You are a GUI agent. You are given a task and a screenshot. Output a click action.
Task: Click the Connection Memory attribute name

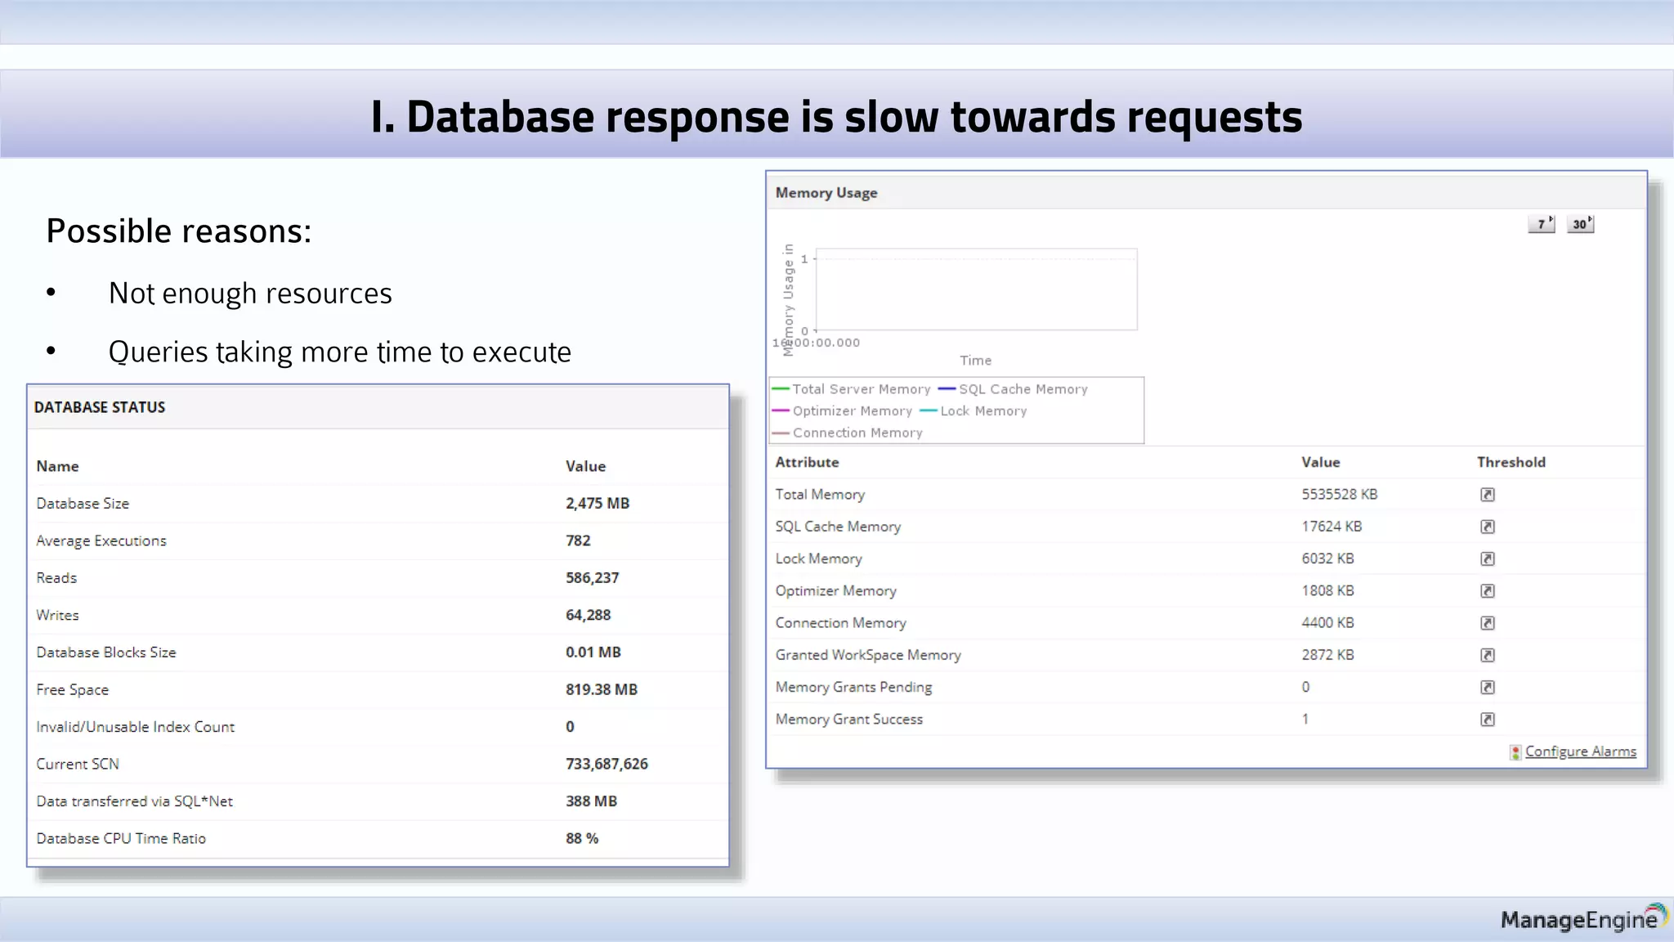coord(841,623)
